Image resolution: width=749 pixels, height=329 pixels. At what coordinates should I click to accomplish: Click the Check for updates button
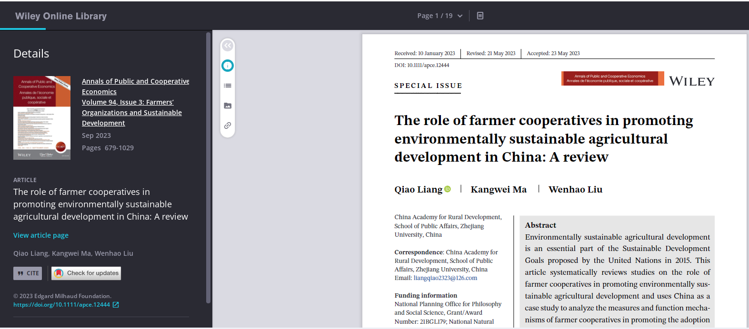click(86, 273)
